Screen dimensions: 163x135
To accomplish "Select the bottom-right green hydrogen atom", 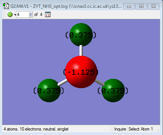I will [x=113, y=90].
